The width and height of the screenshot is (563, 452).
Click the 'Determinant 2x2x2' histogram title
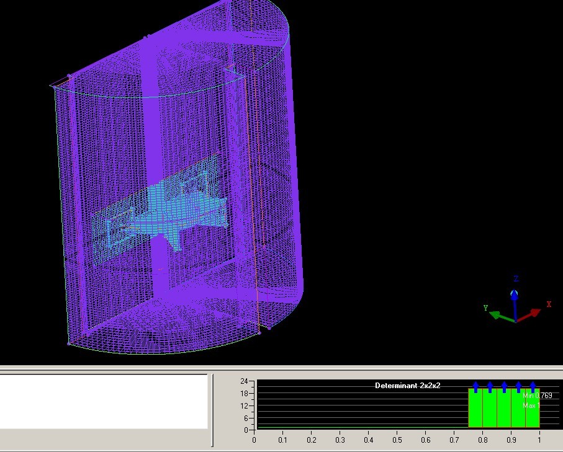(407, 386)
